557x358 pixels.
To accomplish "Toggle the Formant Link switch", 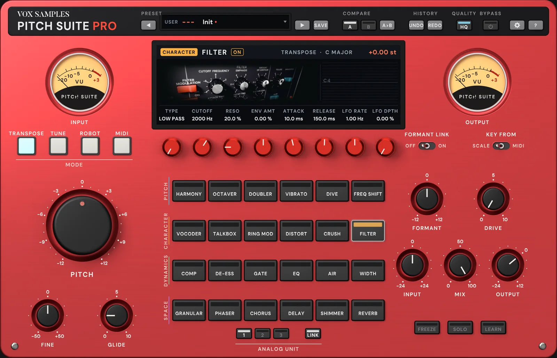I will click(x=426, y=146).
